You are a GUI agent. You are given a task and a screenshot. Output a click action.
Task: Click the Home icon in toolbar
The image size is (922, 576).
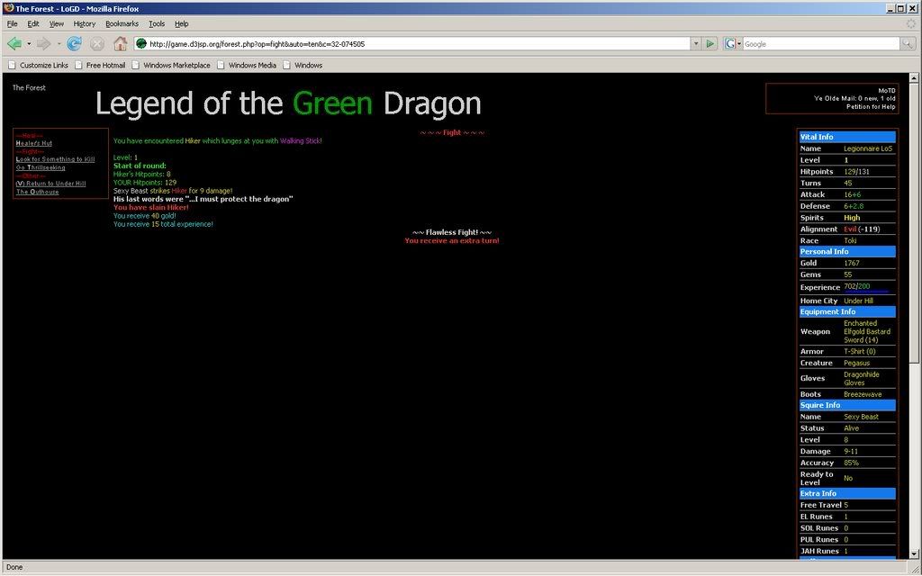(x=120, y=43)
